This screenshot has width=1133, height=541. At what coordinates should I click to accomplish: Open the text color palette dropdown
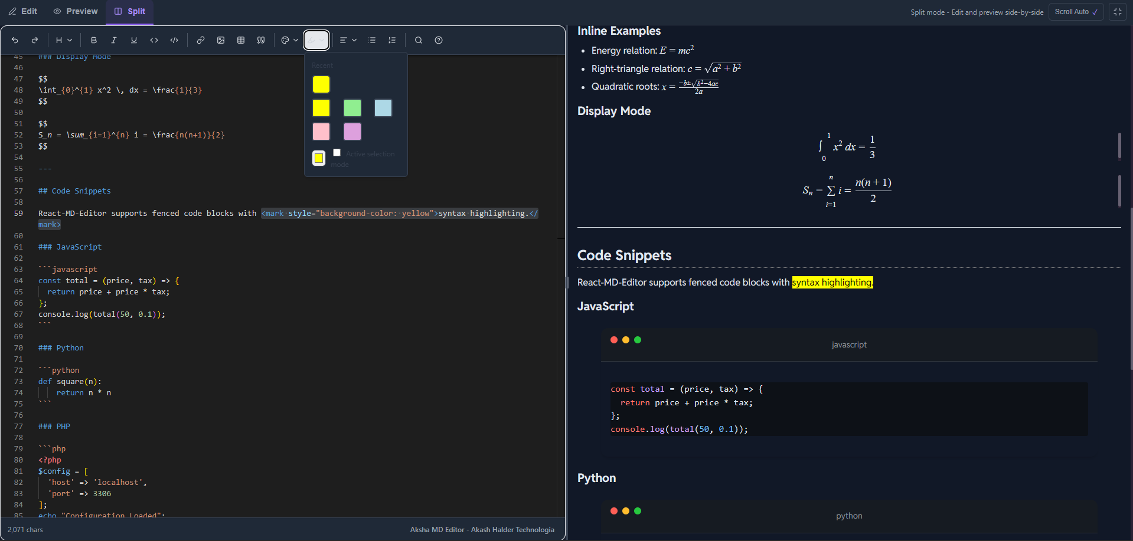click(x=289, y=40)
